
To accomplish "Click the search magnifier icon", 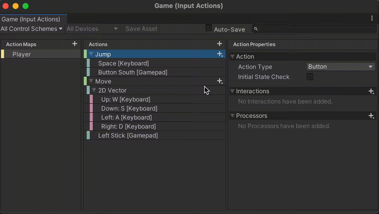I will [256, 29].
